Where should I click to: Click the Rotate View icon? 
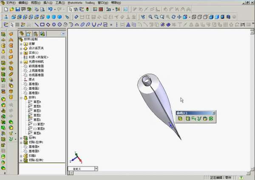pyautogui.click(x=173, y=17)
